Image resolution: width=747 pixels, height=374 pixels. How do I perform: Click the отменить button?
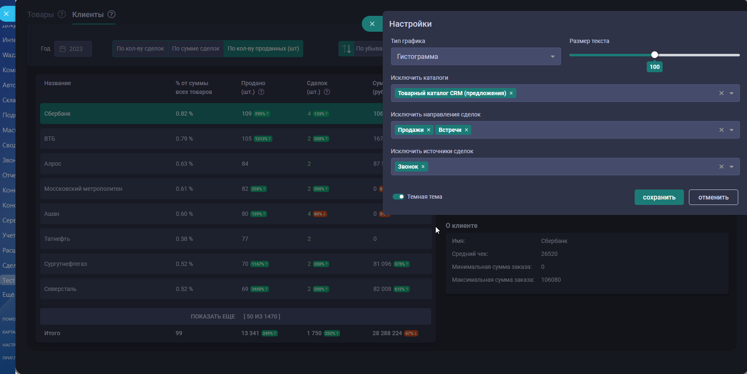[713, 197]
